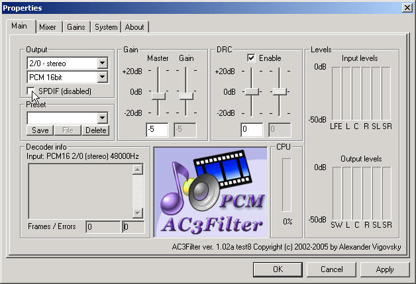Open the Gains tab
The width and height of the screenshot is (416, 284).
pos(76,27)
